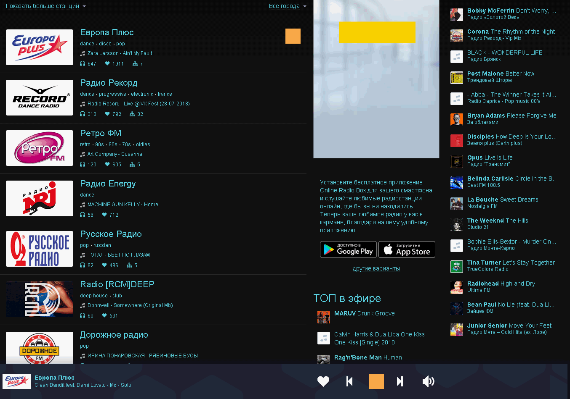Open the 'другие варианты' link
Image resolution: width=570 pixels, height=399 pixels.
pos(376,268)
